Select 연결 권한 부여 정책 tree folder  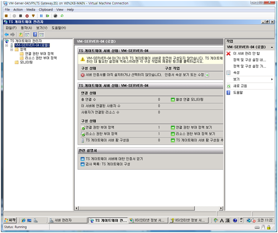(39, 54)
